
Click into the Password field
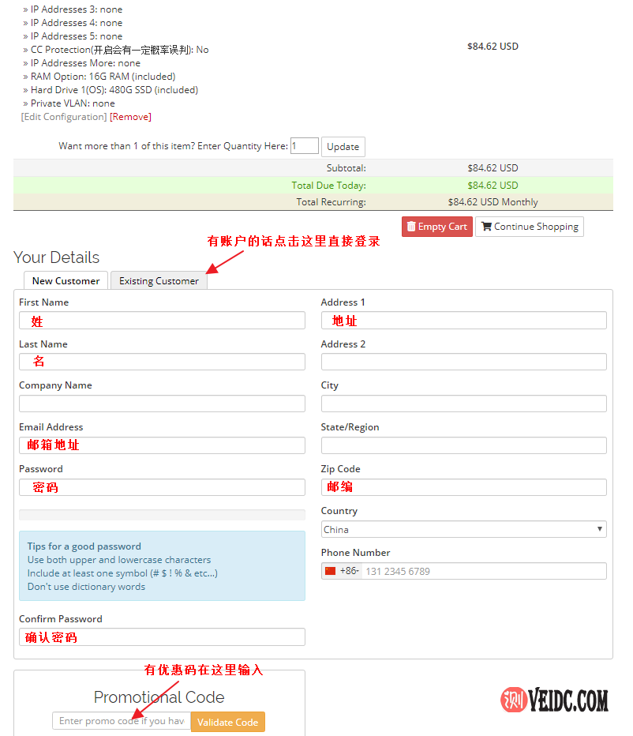click(162, 487)
